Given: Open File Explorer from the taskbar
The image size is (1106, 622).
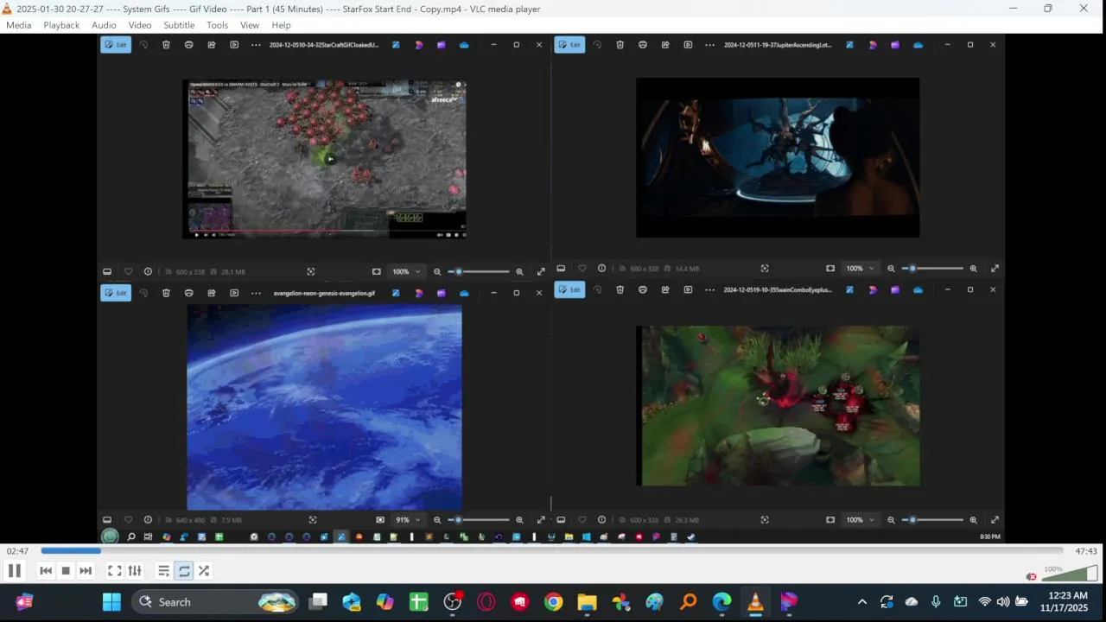Looking at the screenshot, I should [587, 602].
